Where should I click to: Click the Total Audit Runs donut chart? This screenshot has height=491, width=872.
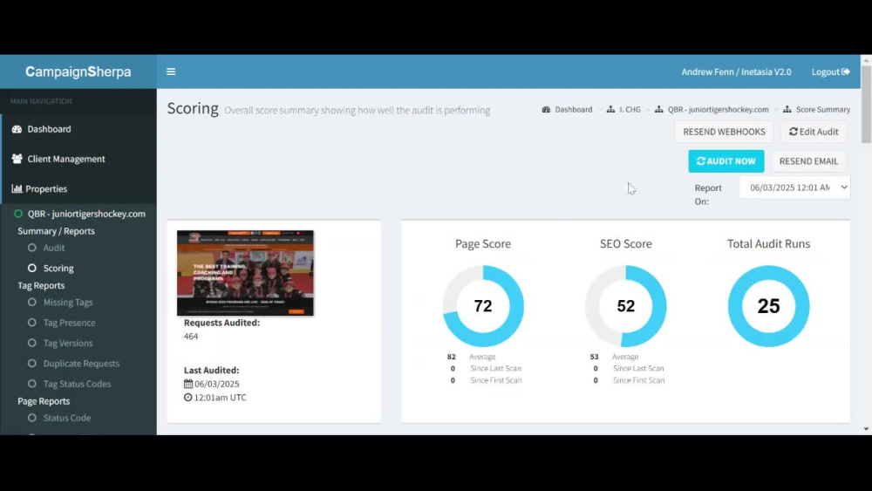768,306
